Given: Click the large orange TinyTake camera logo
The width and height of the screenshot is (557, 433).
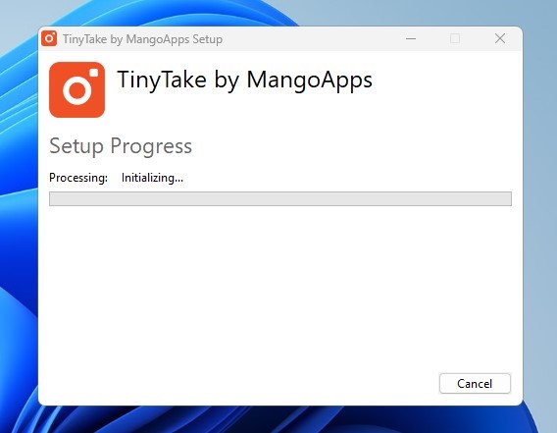Looking at the screenshot, I should coord(77,89).
